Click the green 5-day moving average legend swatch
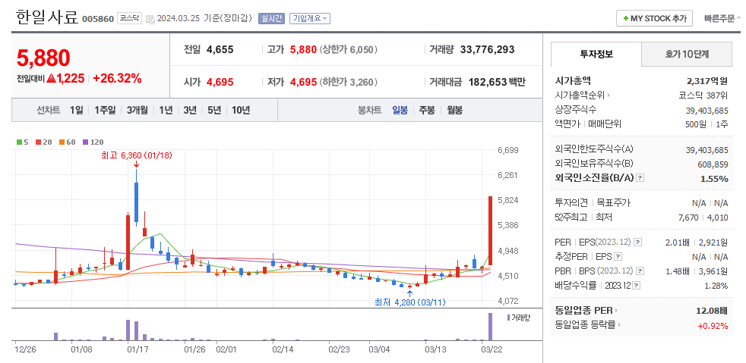746x363 pixels. 19,142
